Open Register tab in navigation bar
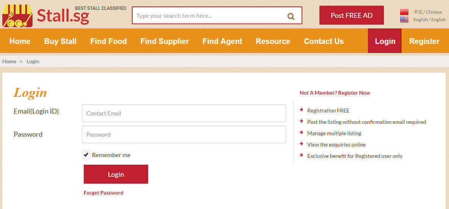The image size is (449, 209). 424,41
